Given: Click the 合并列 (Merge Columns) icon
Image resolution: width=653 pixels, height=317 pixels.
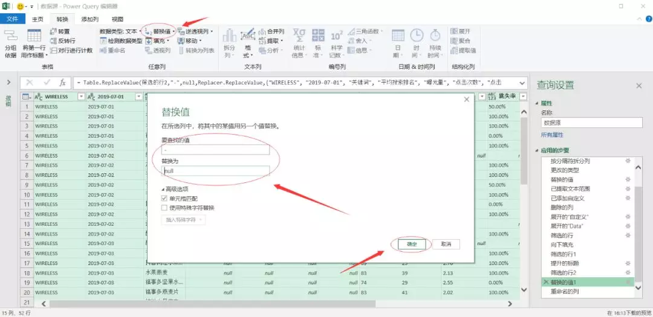Looking at the screenshot, I should (262, 31).
